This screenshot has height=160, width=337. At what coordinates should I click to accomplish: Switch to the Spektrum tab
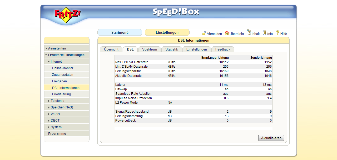click(x=150, y=49)
